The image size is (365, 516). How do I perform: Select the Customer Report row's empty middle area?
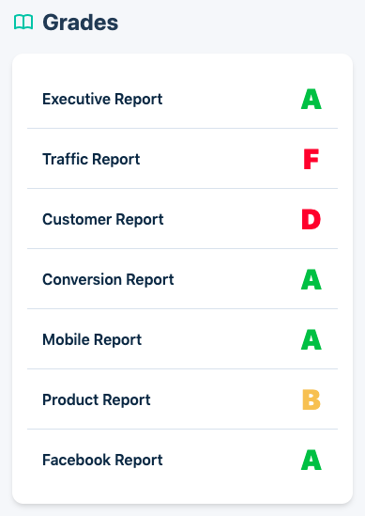point(232,219)
